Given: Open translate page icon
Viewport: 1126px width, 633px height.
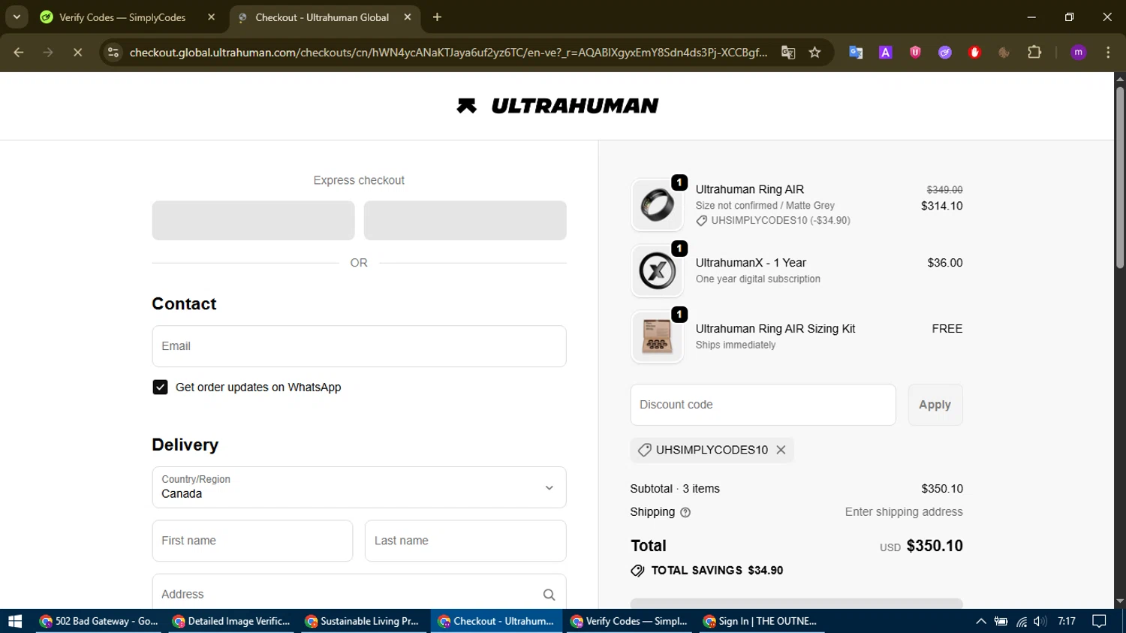Looking at the screenshot, I should coord(788,53).
